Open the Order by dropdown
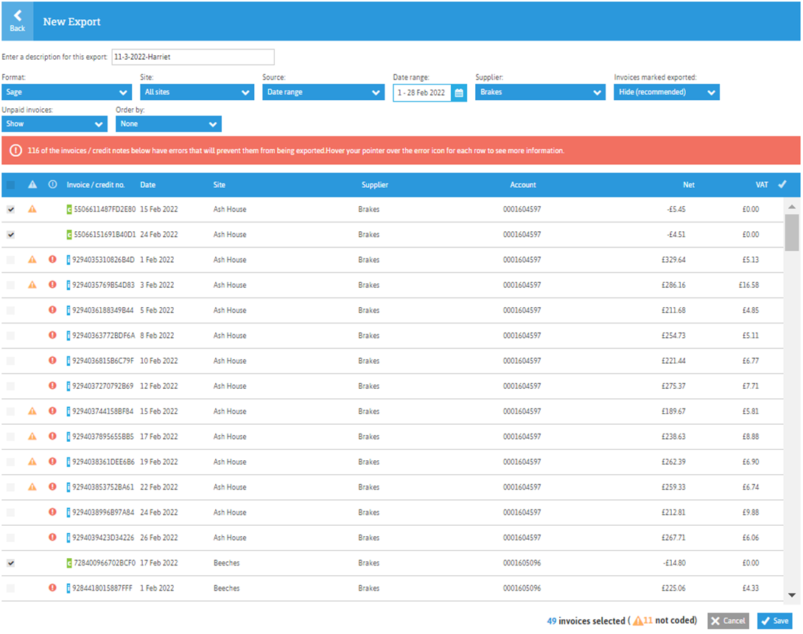 click(x=169, y=124)
